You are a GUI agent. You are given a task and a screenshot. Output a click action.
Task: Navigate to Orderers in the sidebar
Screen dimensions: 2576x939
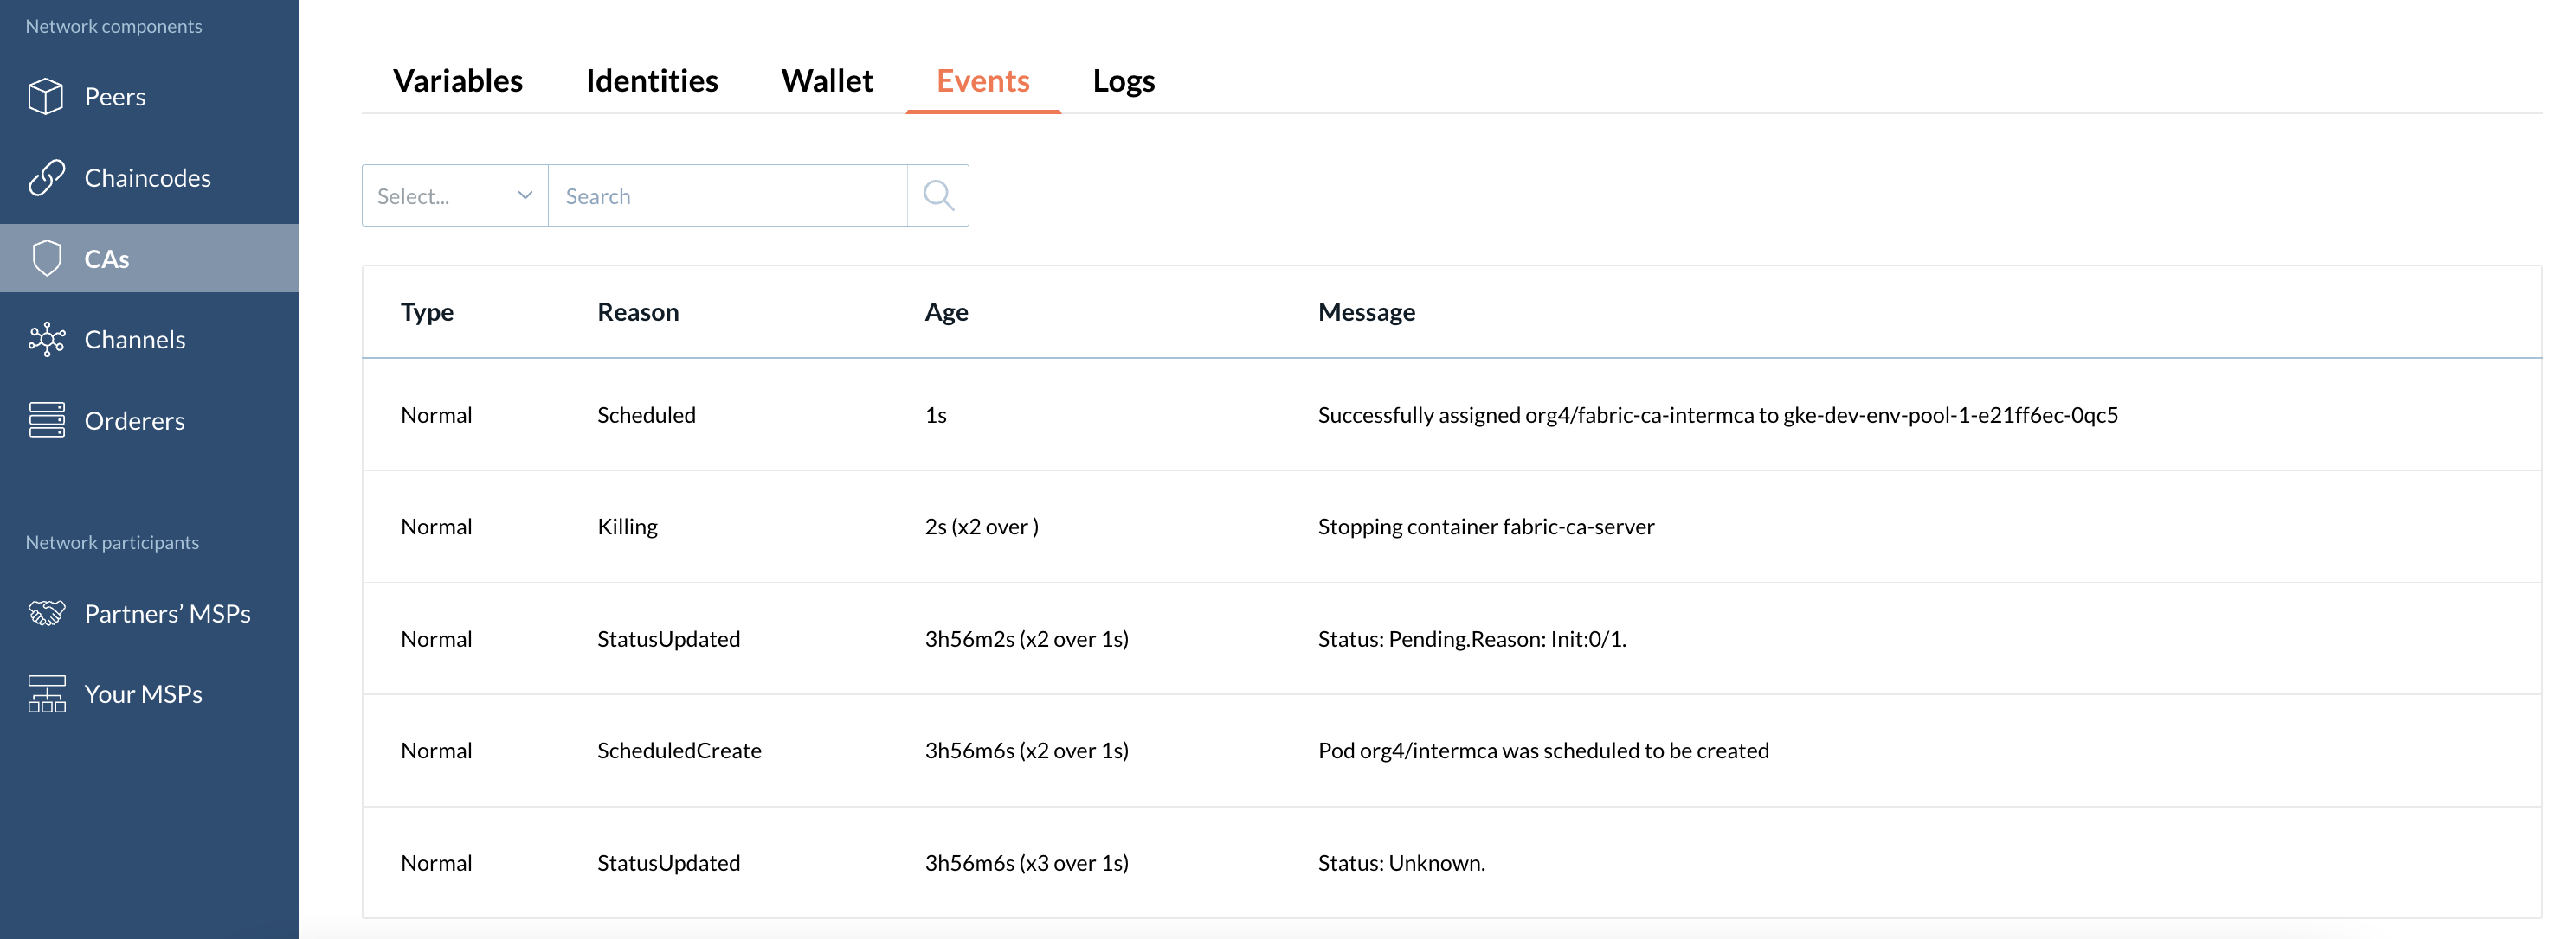click(134, 419)
